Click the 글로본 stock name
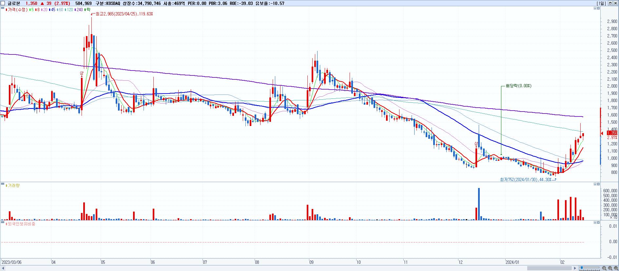Screen dimensions: 619x271 (14, 3)
